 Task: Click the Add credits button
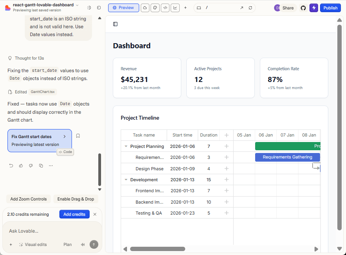coord(74,214)
